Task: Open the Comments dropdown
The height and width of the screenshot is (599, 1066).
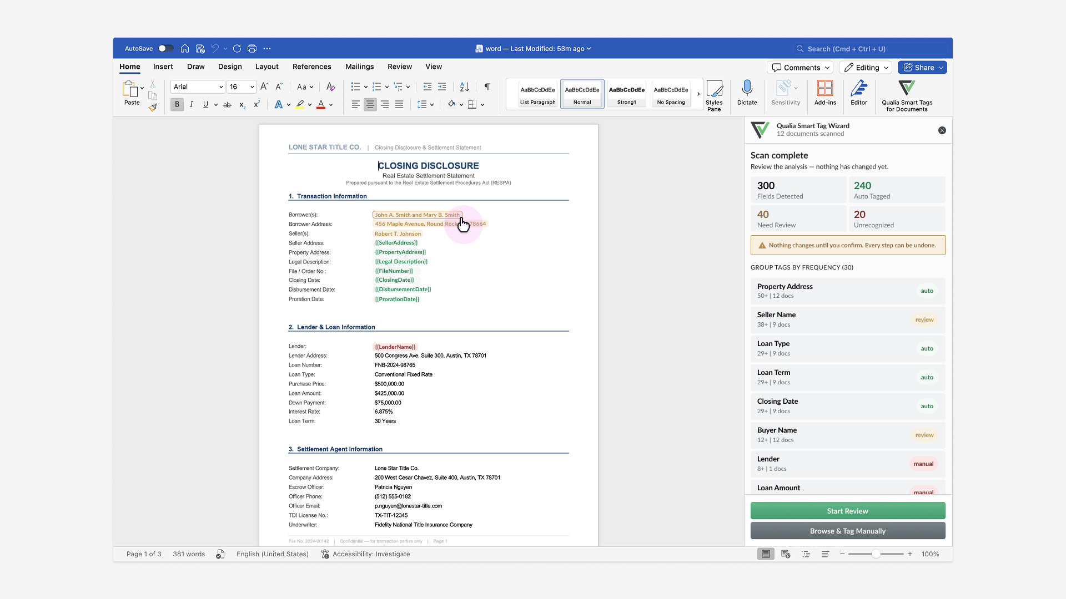Action: (800, 68)
